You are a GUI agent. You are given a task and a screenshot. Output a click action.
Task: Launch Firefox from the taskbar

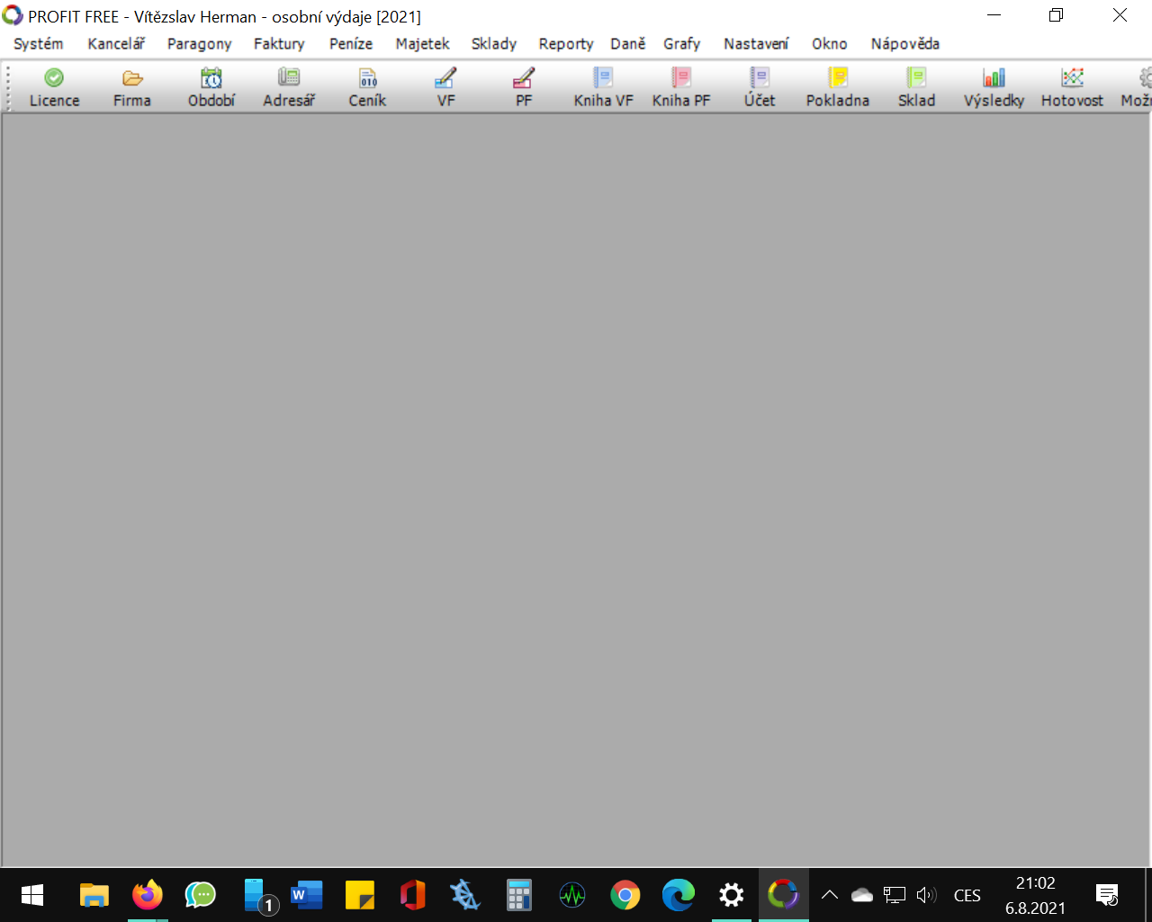pos(148,895)
